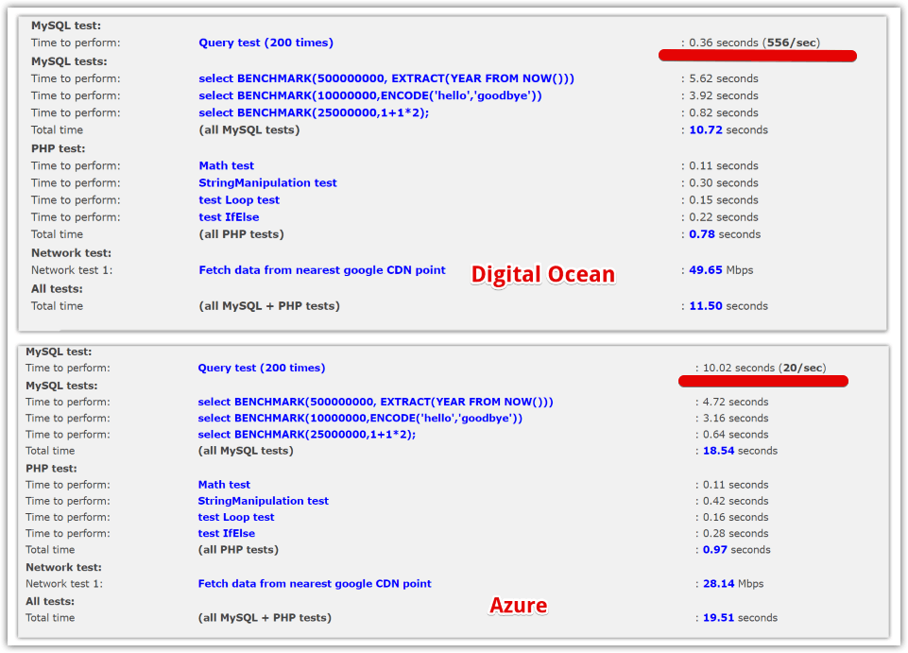This screenshot has height=653, width=908.
Task: Click the ENCODE('hello','goodbye') benchmark in the lower panel
Action: click(x=360, y=419)
